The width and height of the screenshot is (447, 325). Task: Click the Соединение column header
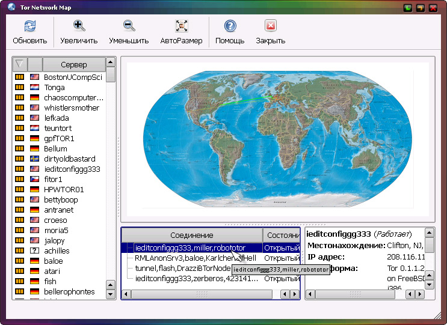192,235
